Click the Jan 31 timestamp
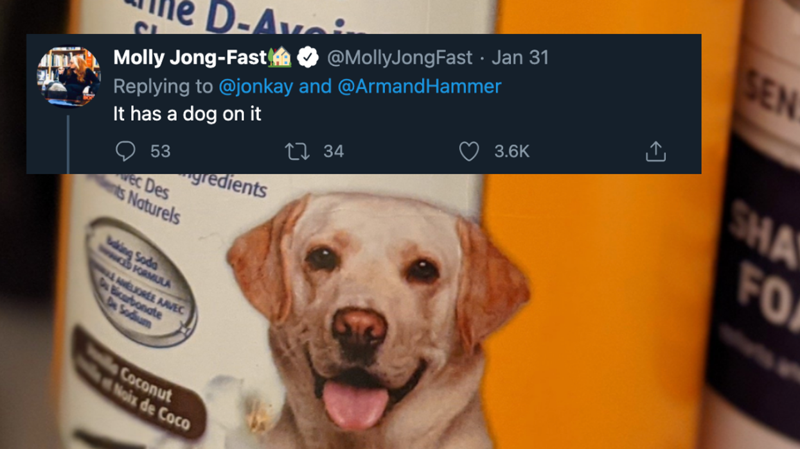 [520, 58]
